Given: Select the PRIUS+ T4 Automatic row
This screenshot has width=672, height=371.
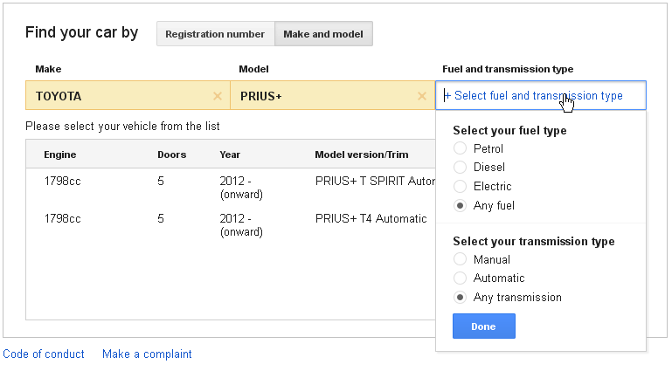Looking at the screenshot, I should 231,225.
